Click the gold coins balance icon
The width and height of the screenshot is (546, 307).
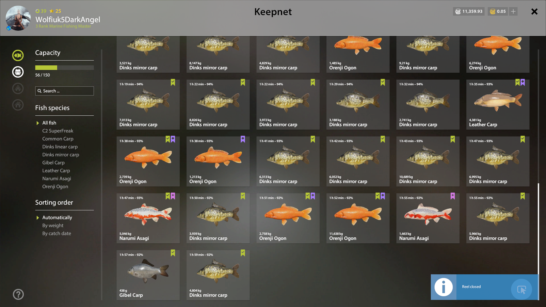[493, 11]
